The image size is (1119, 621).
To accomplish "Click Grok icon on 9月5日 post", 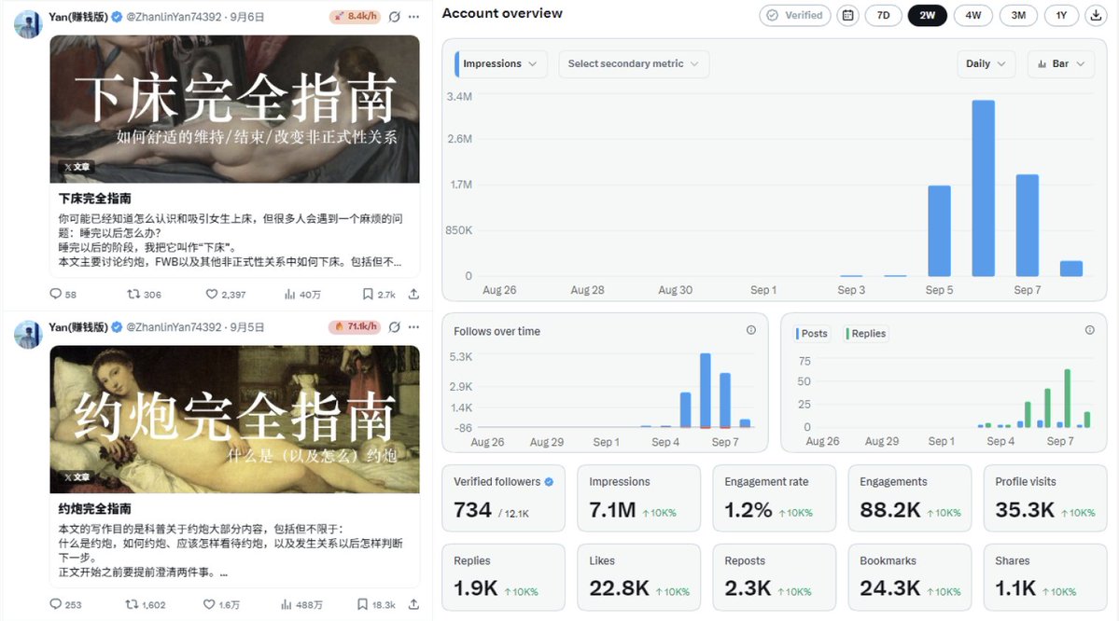I will [394, 326].
